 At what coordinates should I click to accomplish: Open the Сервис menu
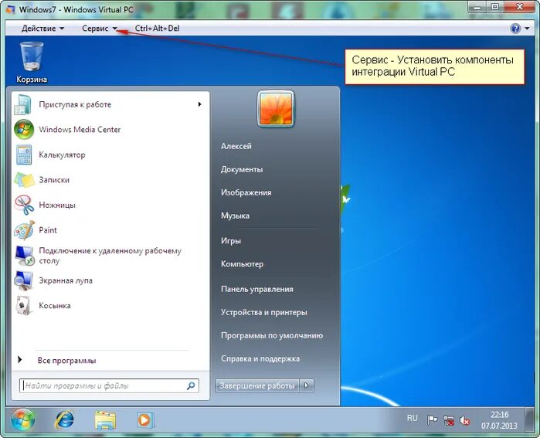click(x=100, y=29)
